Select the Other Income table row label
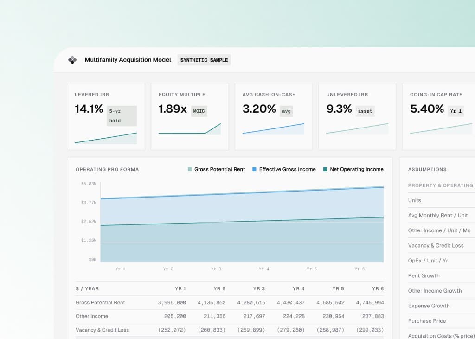The height and width of the screenshot is (339, 475). pyautogui.click(x=92, y=316)
